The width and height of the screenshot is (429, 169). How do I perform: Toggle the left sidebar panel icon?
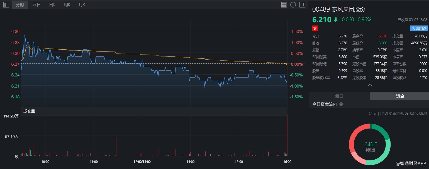[6, 5]
